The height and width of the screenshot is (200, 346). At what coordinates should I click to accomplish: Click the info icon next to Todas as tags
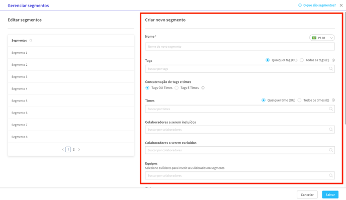pos(333,60)
